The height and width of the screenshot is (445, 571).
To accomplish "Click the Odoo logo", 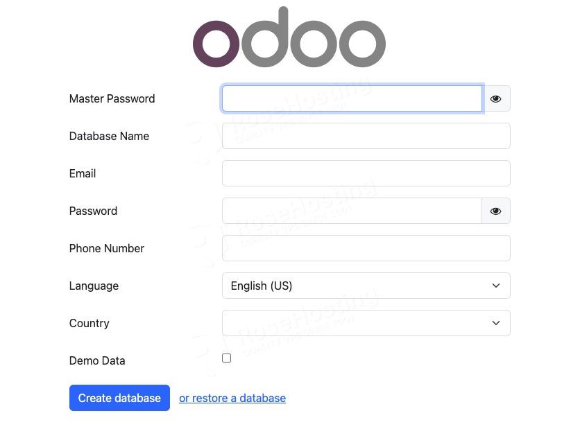I will tap(289, 37).
